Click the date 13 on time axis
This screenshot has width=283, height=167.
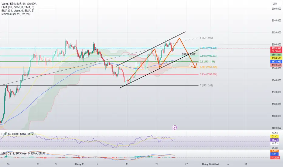click(x=127, y=164)
